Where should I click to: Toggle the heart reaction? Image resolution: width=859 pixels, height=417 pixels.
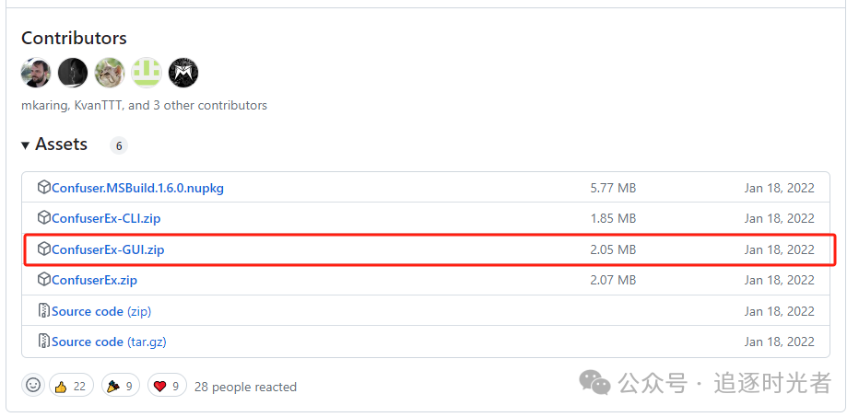click(167, 387)
